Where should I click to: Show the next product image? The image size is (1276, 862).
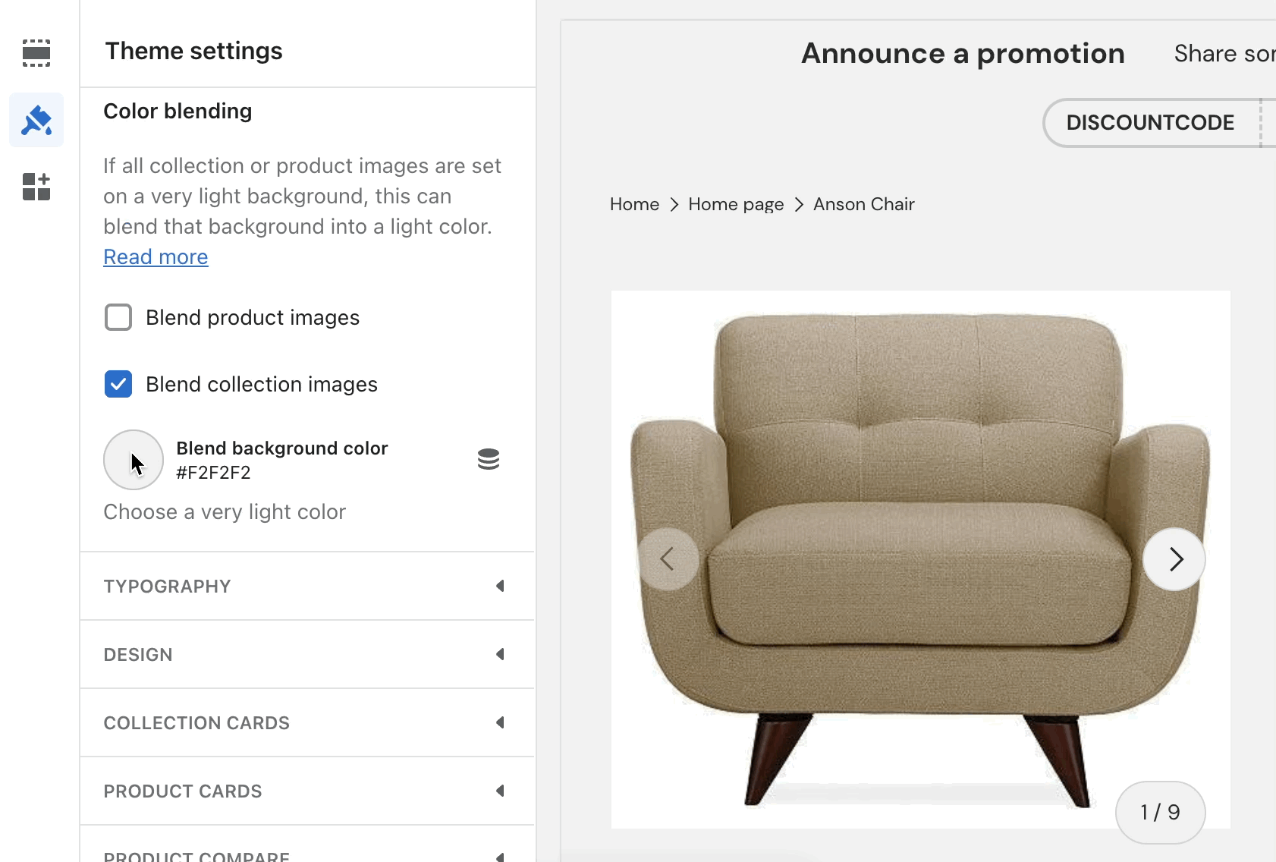tap(1174, 559)
